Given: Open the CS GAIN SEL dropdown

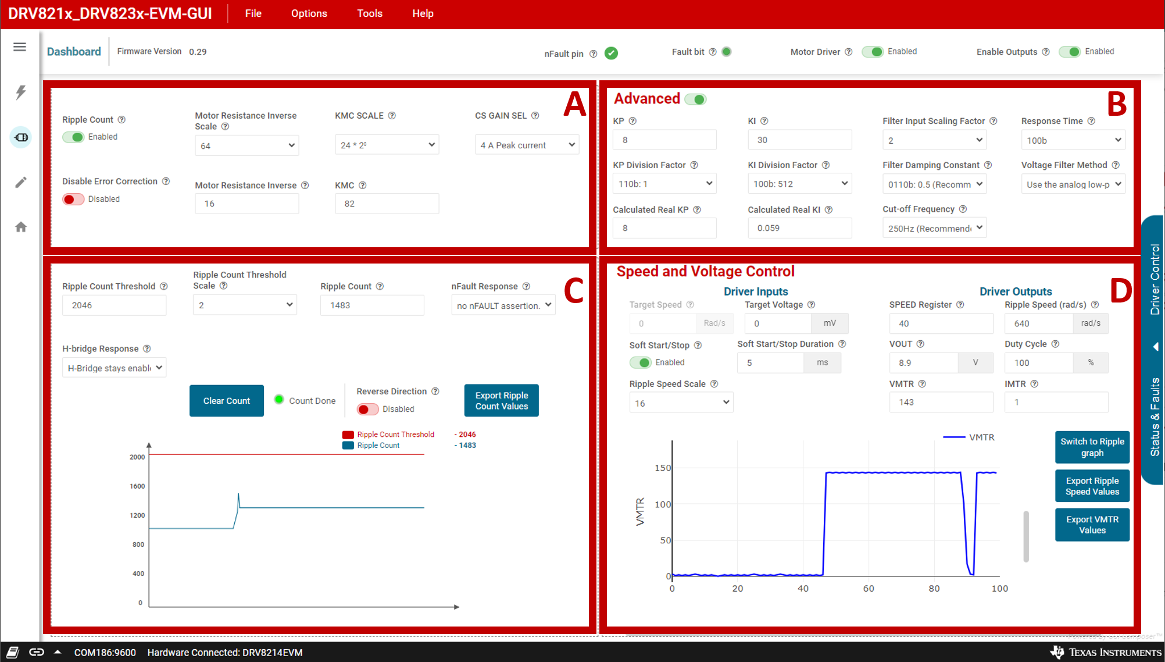Looking at the screenshot, I should [527, 145].
